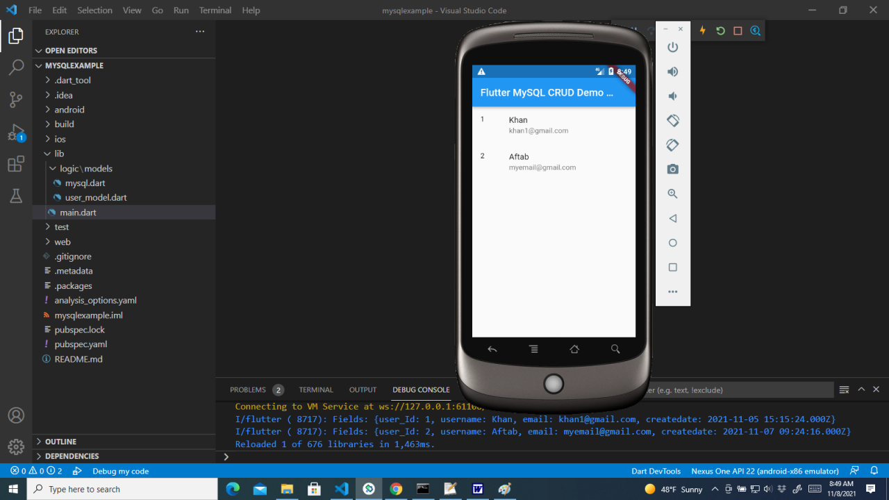Switch to the TERMINAL tab
The image size is (889, 500).
pos(316,390)
